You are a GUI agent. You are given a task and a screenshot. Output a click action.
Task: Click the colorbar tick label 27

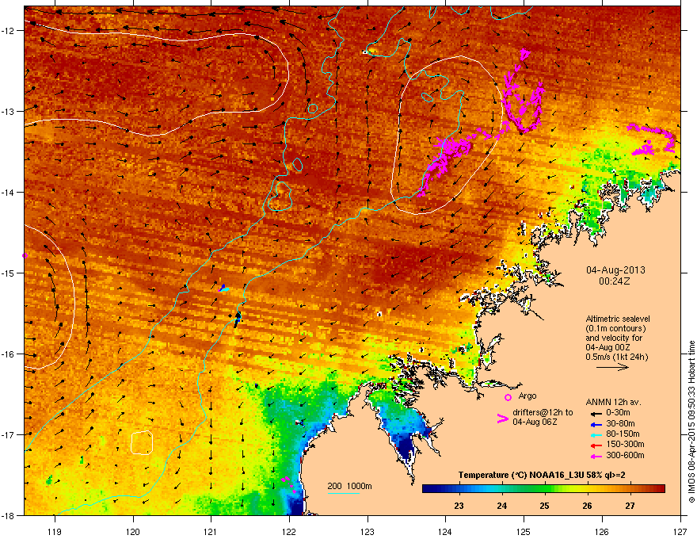pyautogui.click(x=630, y=506)
